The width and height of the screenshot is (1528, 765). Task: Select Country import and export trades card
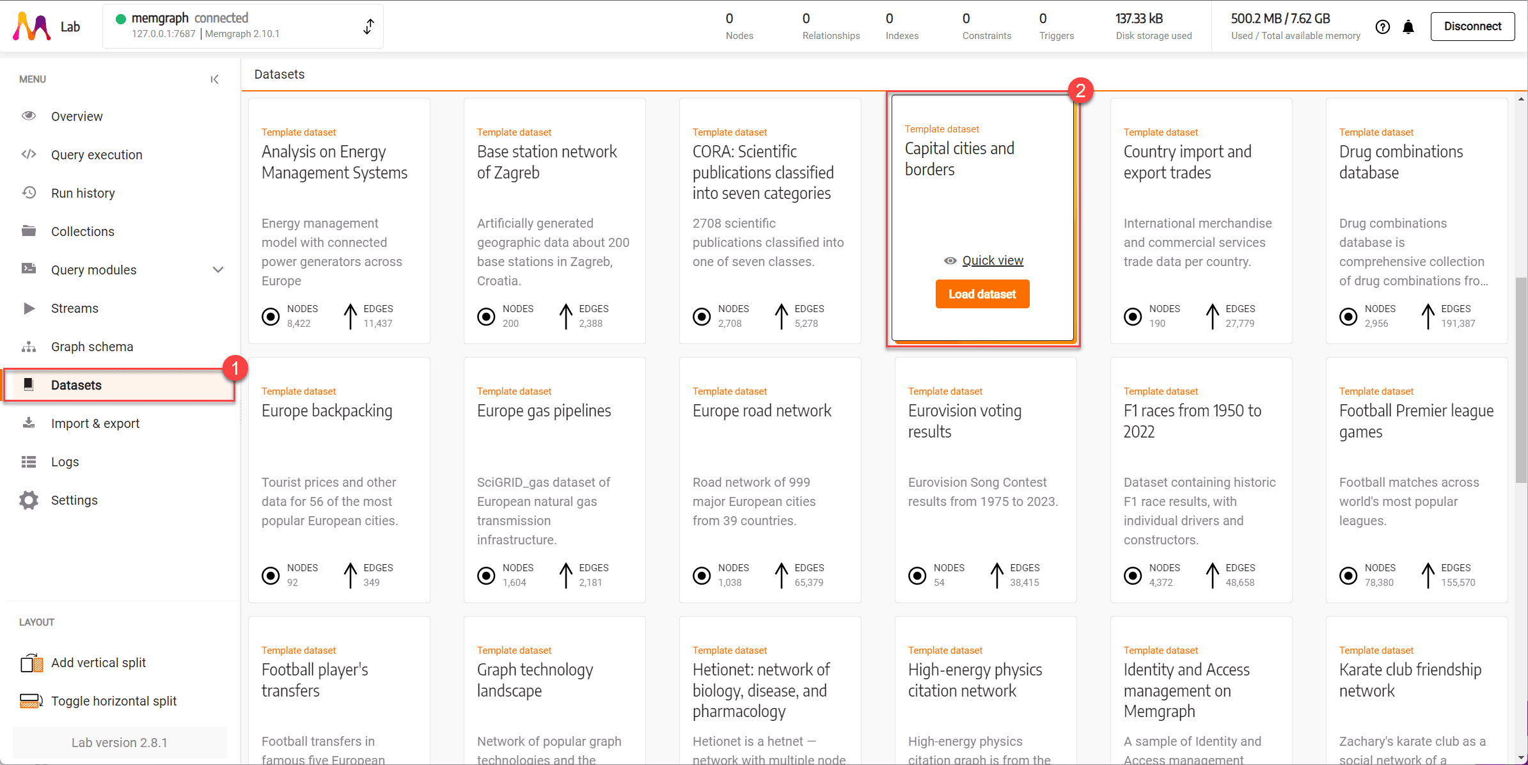[1201, 221]
